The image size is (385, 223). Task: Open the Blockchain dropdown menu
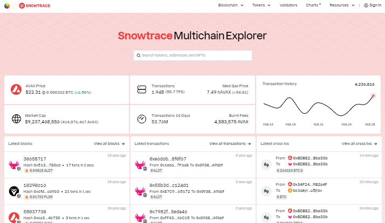pos(231,5)
